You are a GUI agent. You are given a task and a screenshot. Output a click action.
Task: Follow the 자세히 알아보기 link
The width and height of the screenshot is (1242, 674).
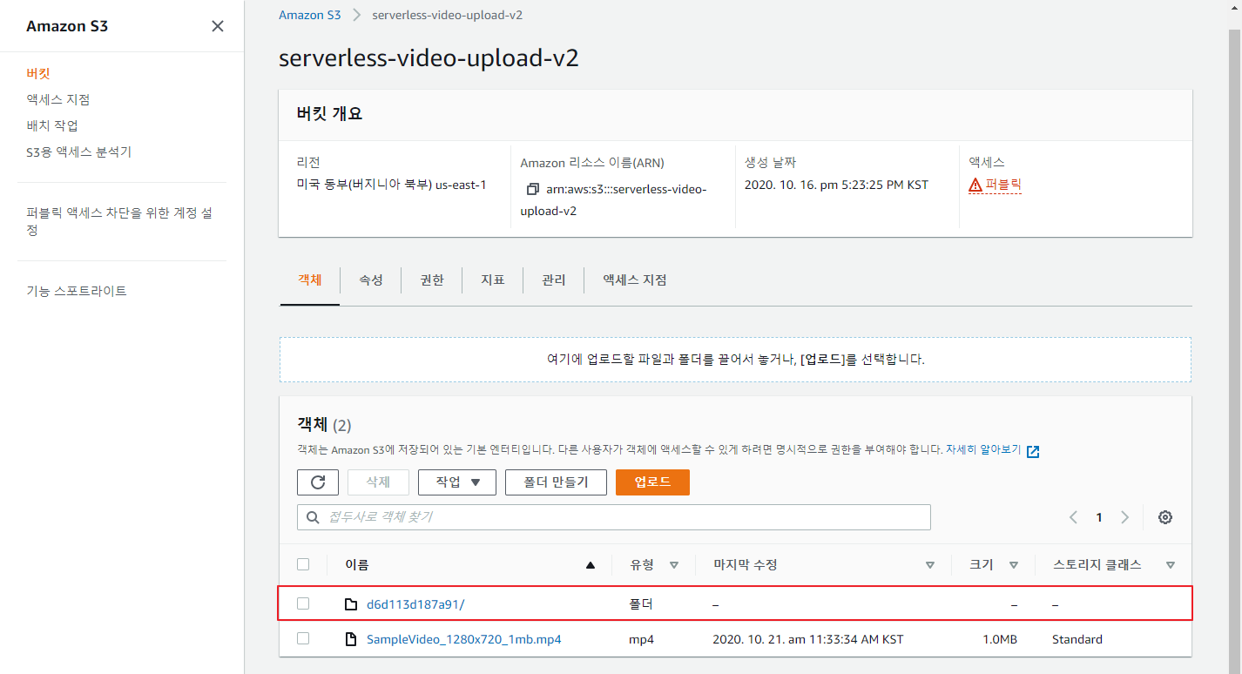984,450
